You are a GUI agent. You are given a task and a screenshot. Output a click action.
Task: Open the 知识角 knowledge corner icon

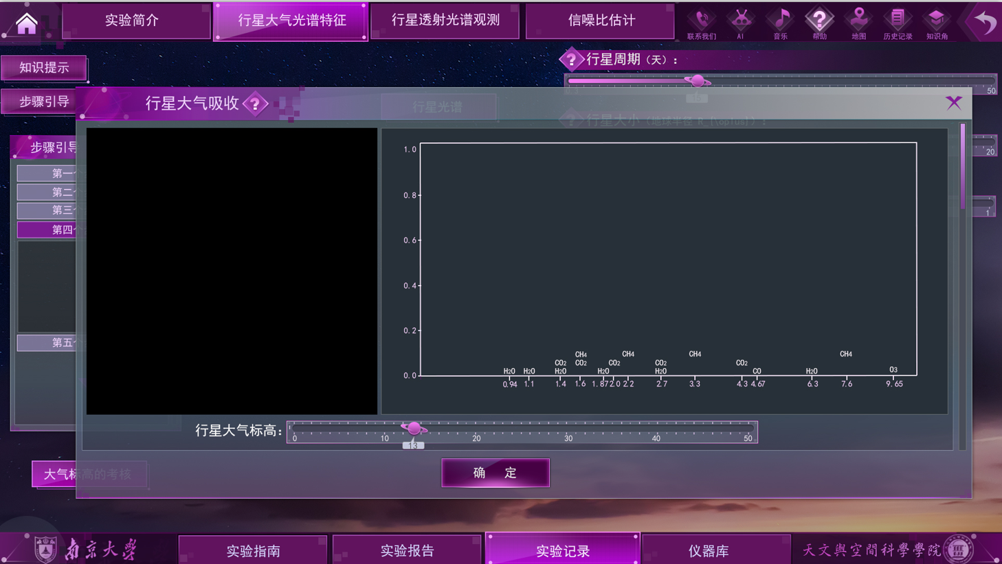pyautogui.click(x=936, y=19)
